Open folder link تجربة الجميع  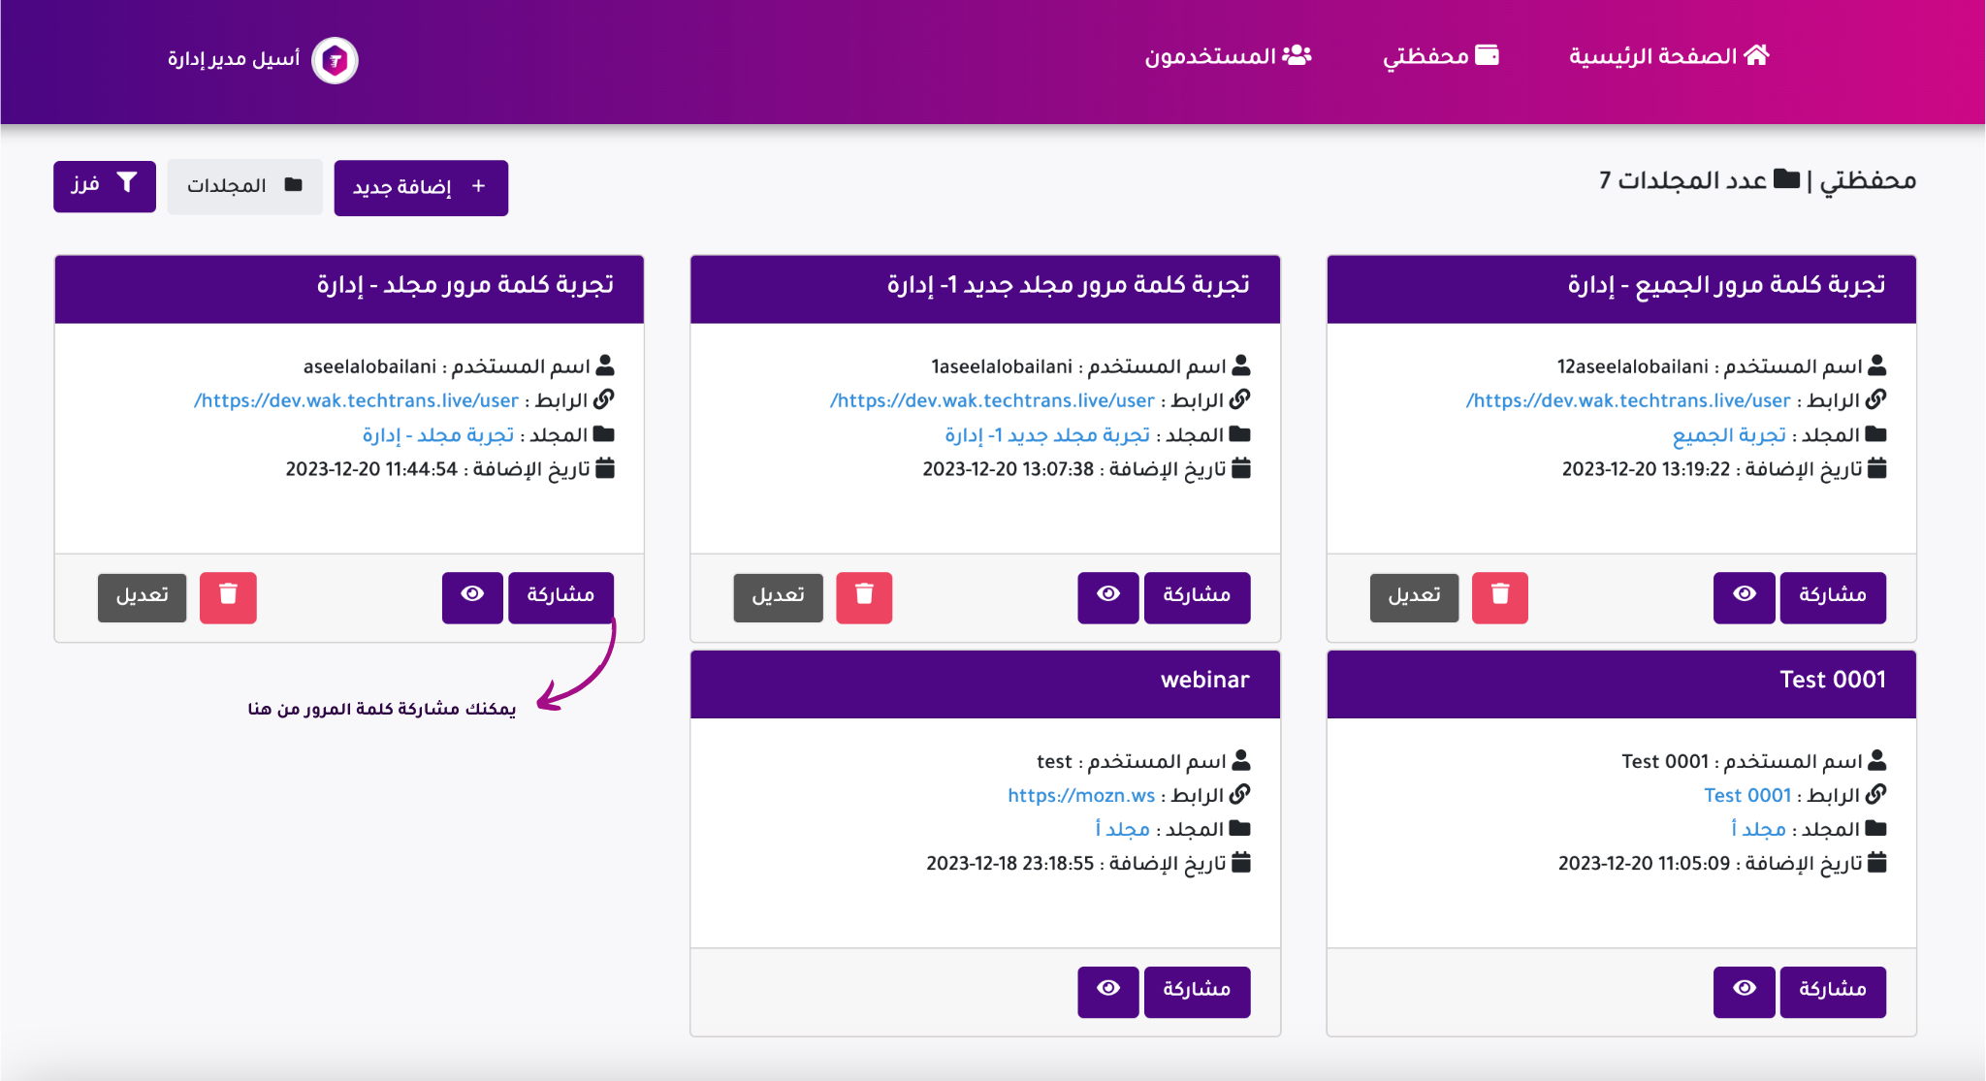point(1729,435)
